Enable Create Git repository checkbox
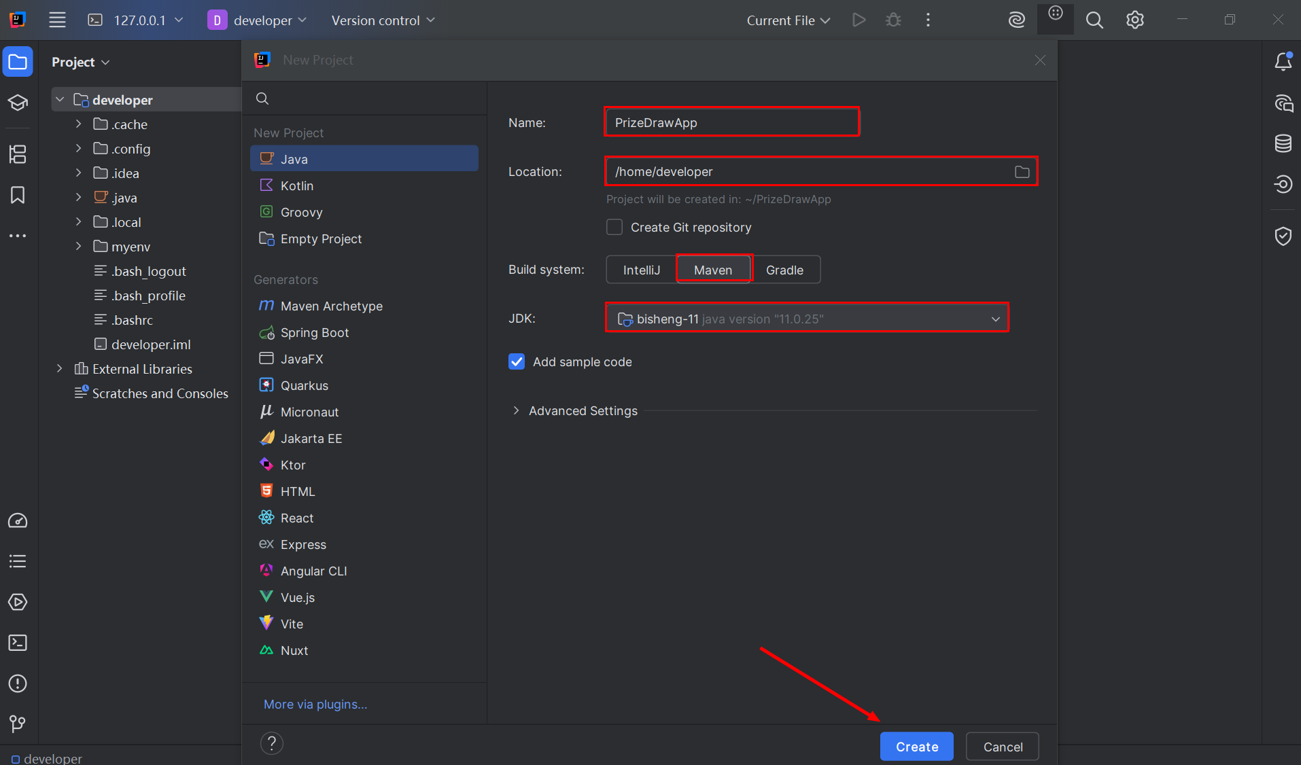The image size is (1301, 765). 614,227
